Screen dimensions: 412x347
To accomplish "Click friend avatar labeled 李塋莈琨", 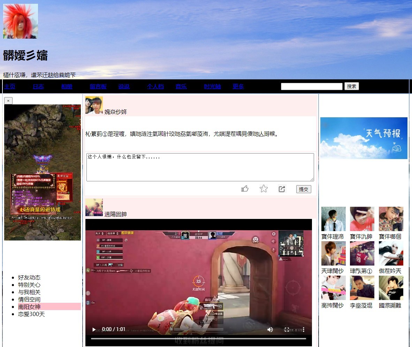I will point(362,288).
